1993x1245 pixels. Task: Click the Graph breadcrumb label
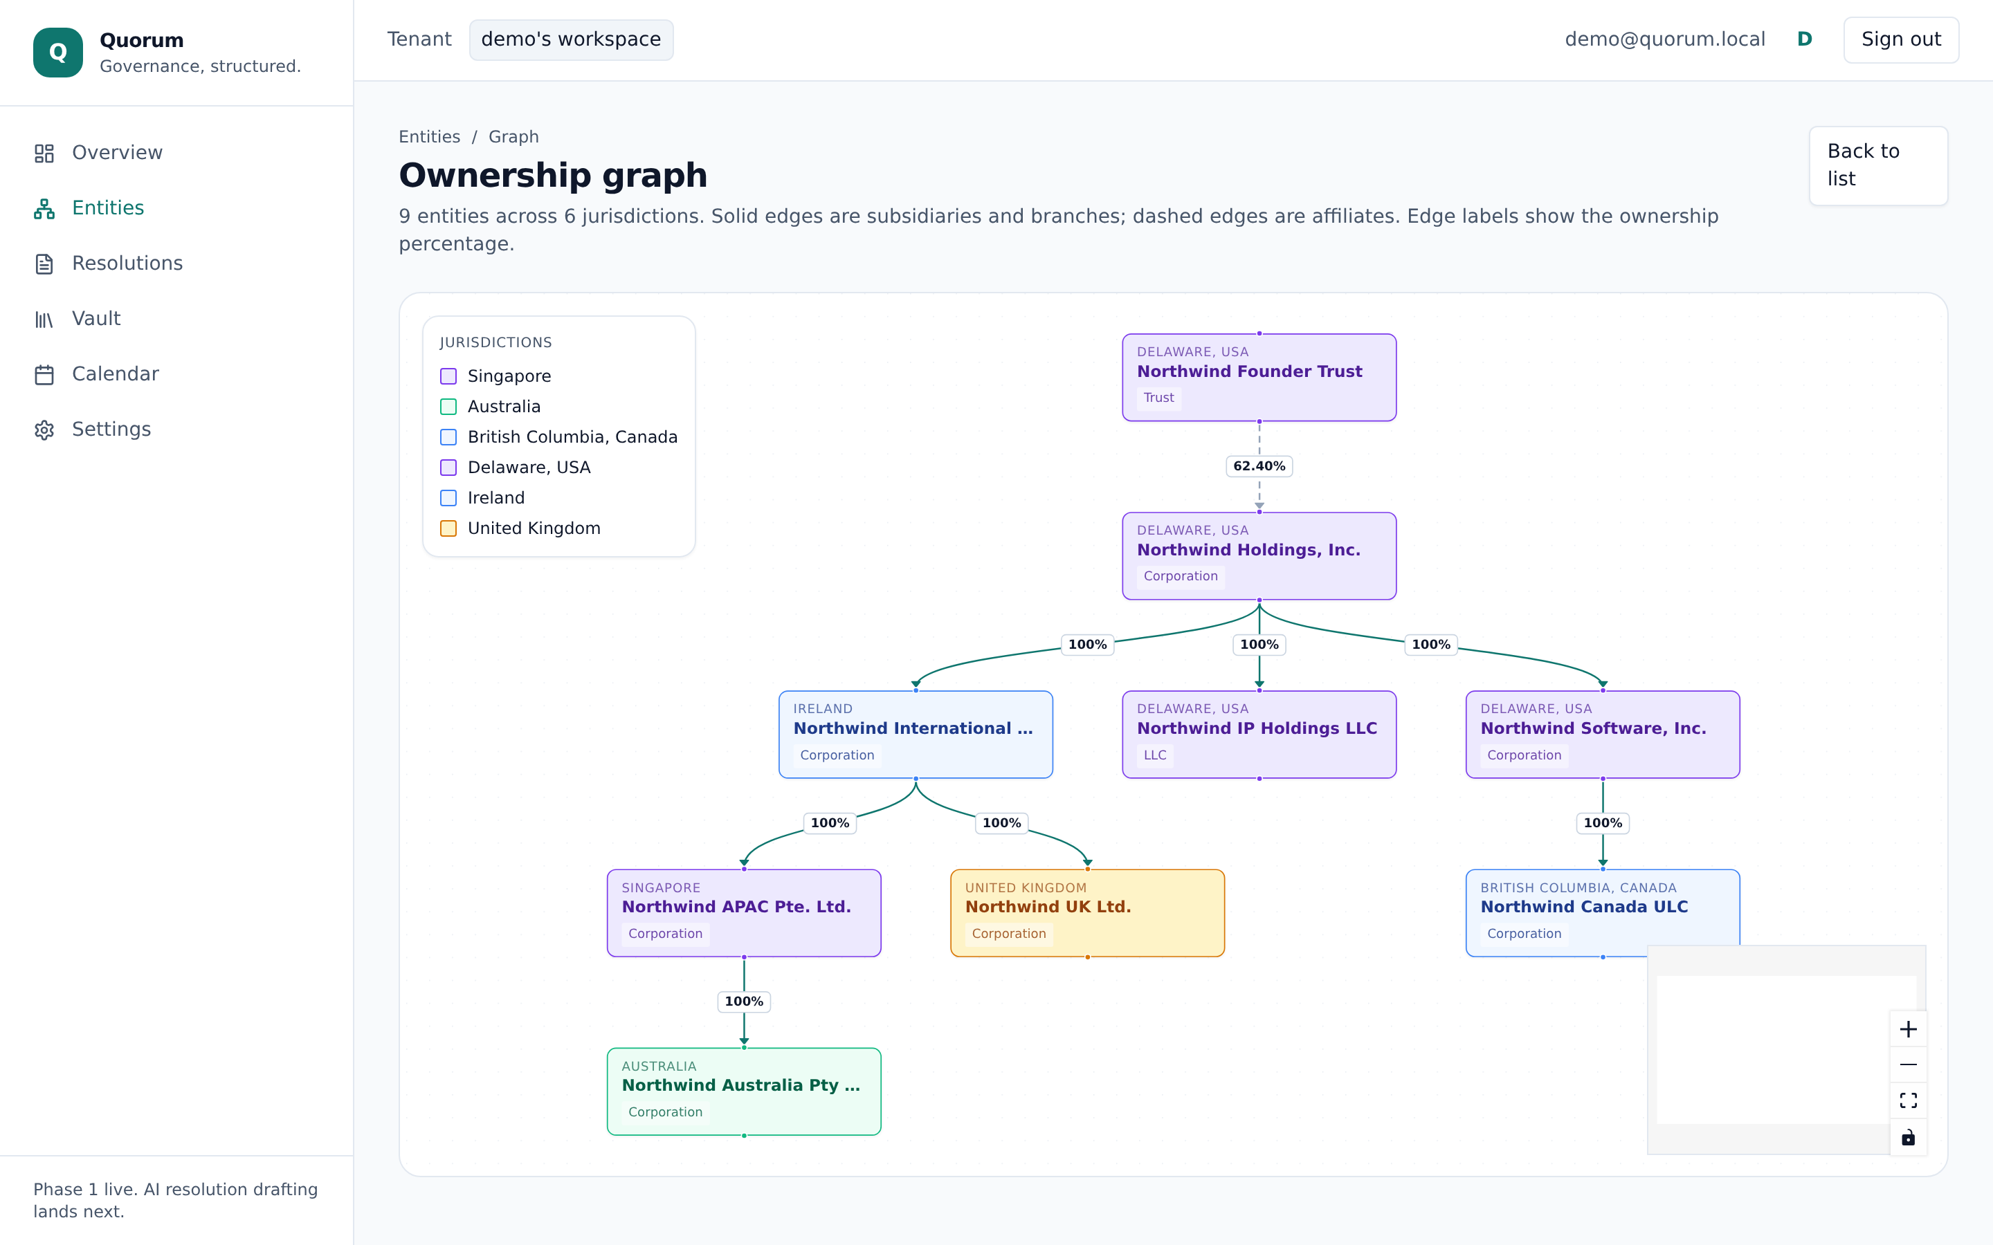(x=514, y=137)
